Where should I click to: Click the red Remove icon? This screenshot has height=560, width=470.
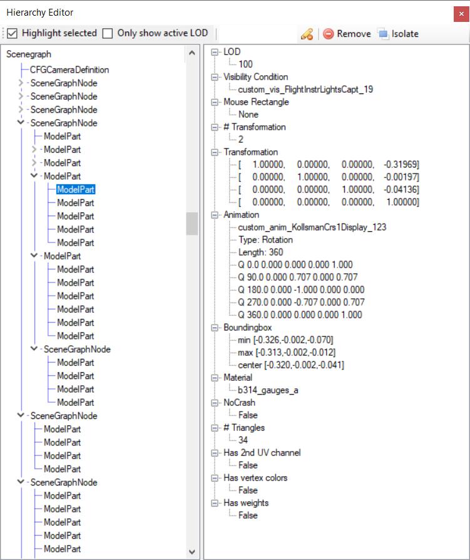point(328,34)
